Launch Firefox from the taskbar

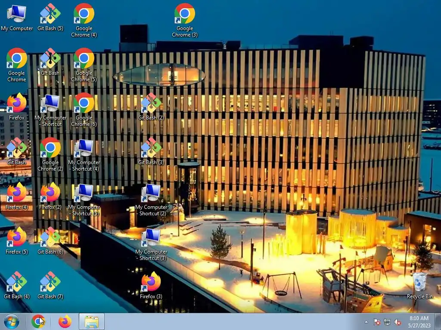[65, 321]
